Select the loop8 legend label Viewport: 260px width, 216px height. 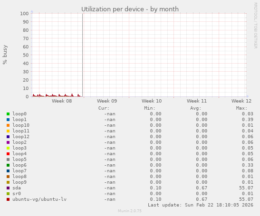tap(19, 177)
